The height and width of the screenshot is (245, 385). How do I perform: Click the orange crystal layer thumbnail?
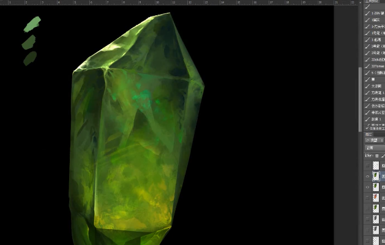[376, 198]
